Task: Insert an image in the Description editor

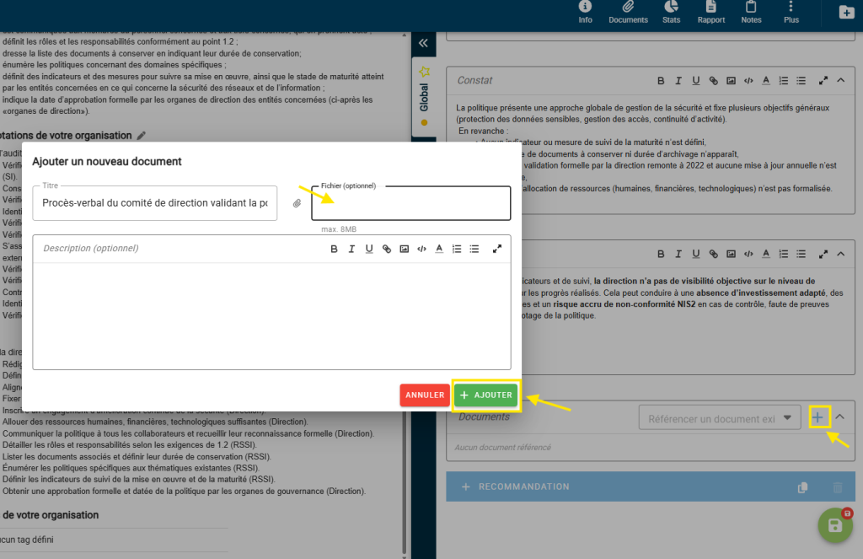Action: click(x=404, y=249)
